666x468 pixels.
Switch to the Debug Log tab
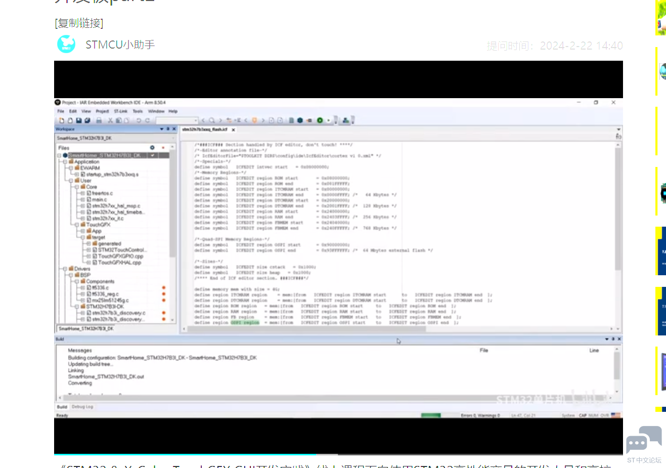[82, 407]
